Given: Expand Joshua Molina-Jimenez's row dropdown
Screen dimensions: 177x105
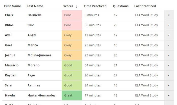Looking at the screenshot, I should [169, 55].
